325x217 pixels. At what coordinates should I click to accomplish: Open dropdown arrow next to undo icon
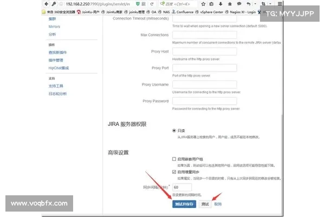point(255,4)
